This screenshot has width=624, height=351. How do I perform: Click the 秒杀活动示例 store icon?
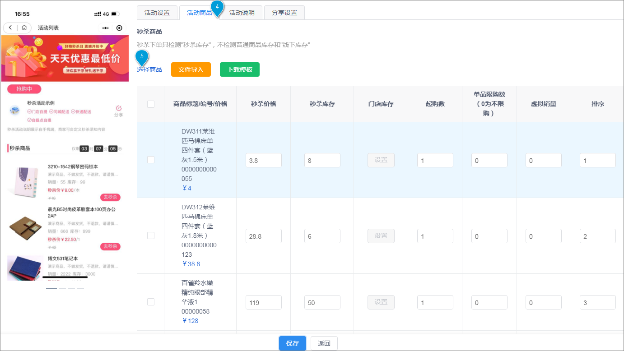pyautogui.click(x=15, y=111)
